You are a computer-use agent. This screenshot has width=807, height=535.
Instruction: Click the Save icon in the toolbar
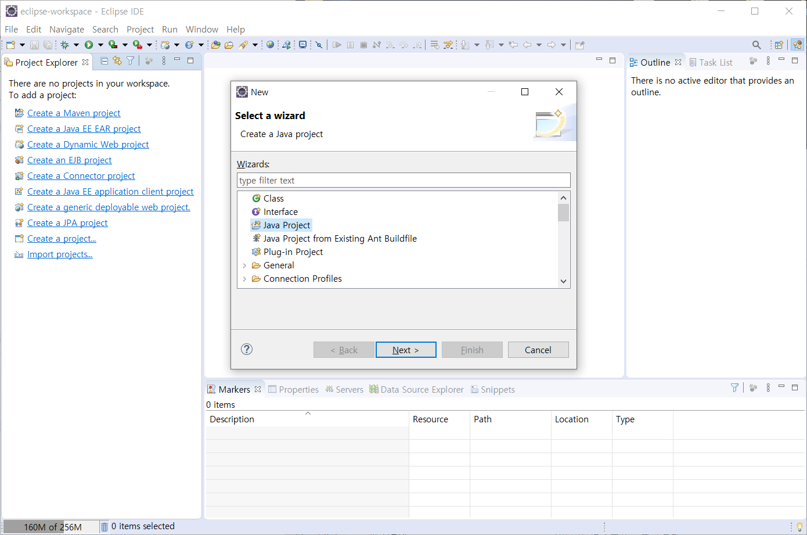[x=34, y=45]
